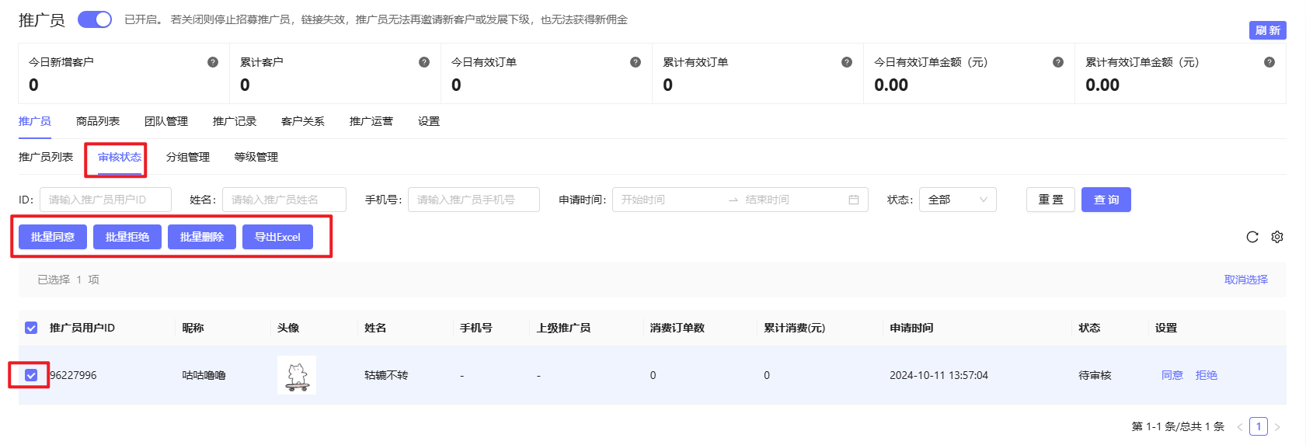Click help icon beside 今日新增客户
Screen dimensions: 1306x445
(213, 62)
